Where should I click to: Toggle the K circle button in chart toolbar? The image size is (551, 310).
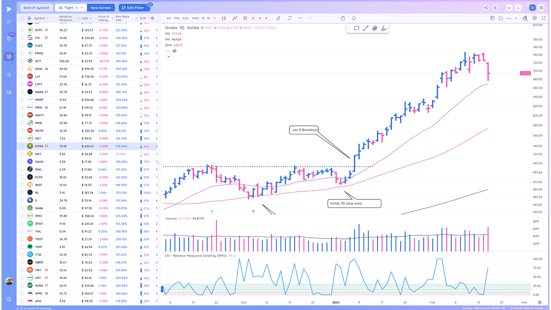coord(266,18)
